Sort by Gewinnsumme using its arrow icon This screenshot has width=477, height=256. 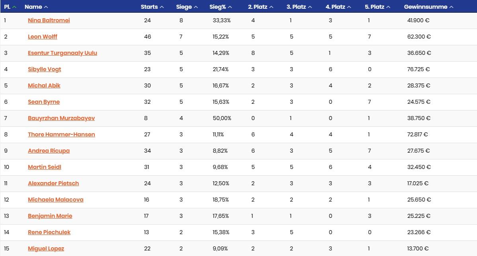pyautogui.click(x=451, y=7)
